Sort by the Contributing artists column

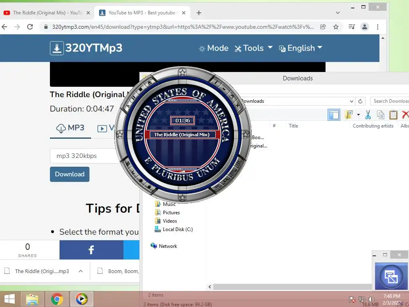(x=373, y=126)
